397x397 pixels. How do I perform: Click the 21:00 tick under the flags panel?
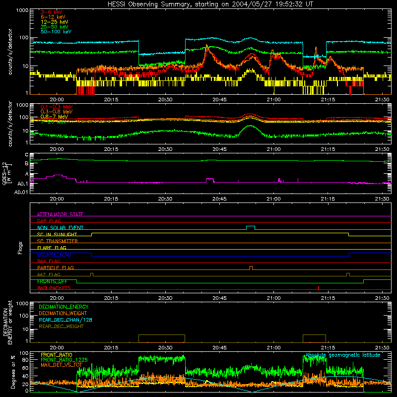[274, 298]
